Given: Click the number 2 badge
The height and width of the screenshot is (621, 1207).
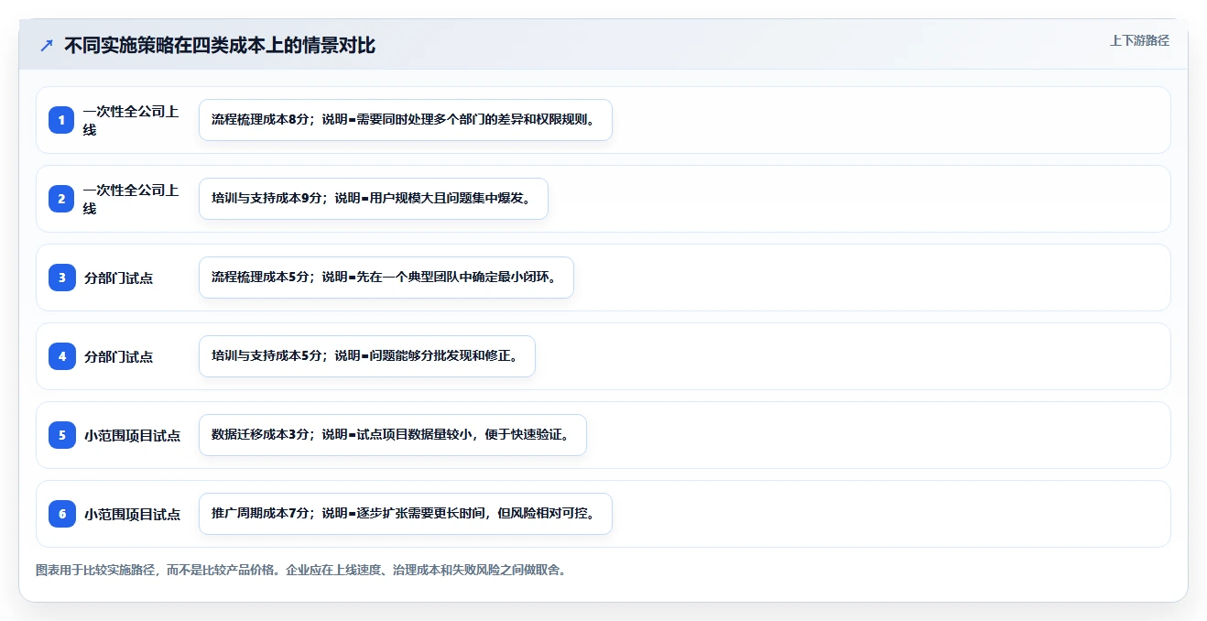Looking at the screenshot, I should coord(61,199).
